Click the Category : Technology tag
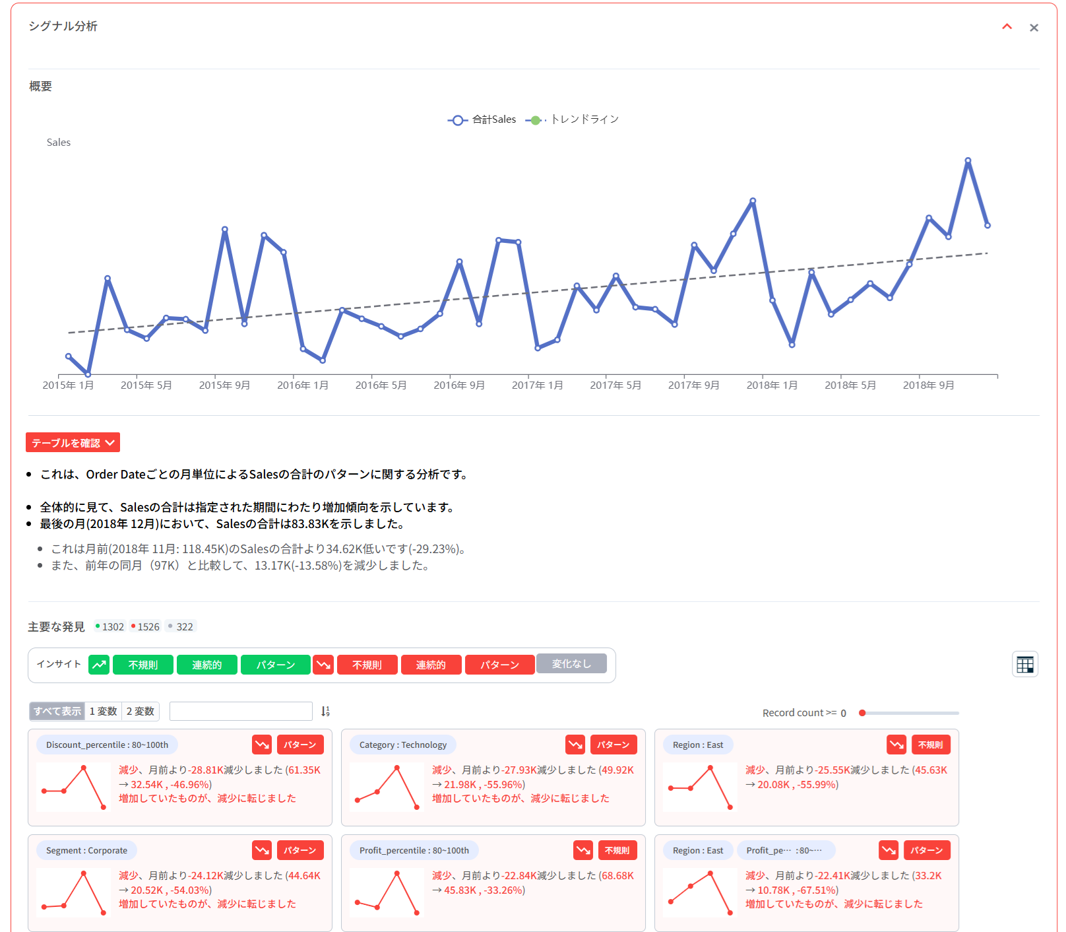Image resolution: width=1066 pixels, height=932 pixels. pos(403,745)
